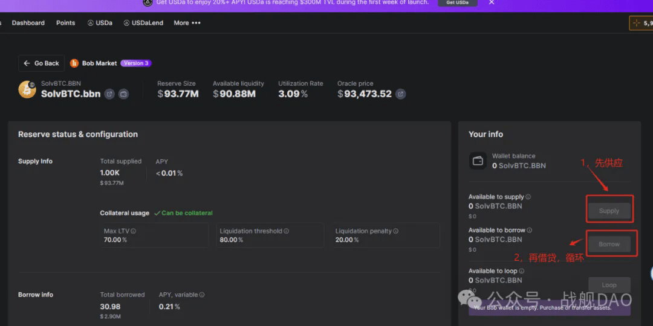The height and width of the screenshot is (326, 653).
Task: Click the Bob wallet is empty notice
Action: [x=549, y=308]
